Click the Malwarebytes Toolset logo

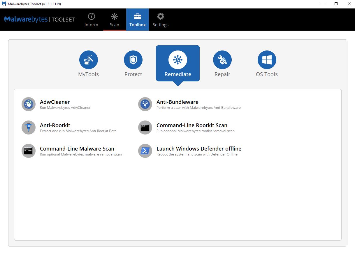[x=40, y=20]
